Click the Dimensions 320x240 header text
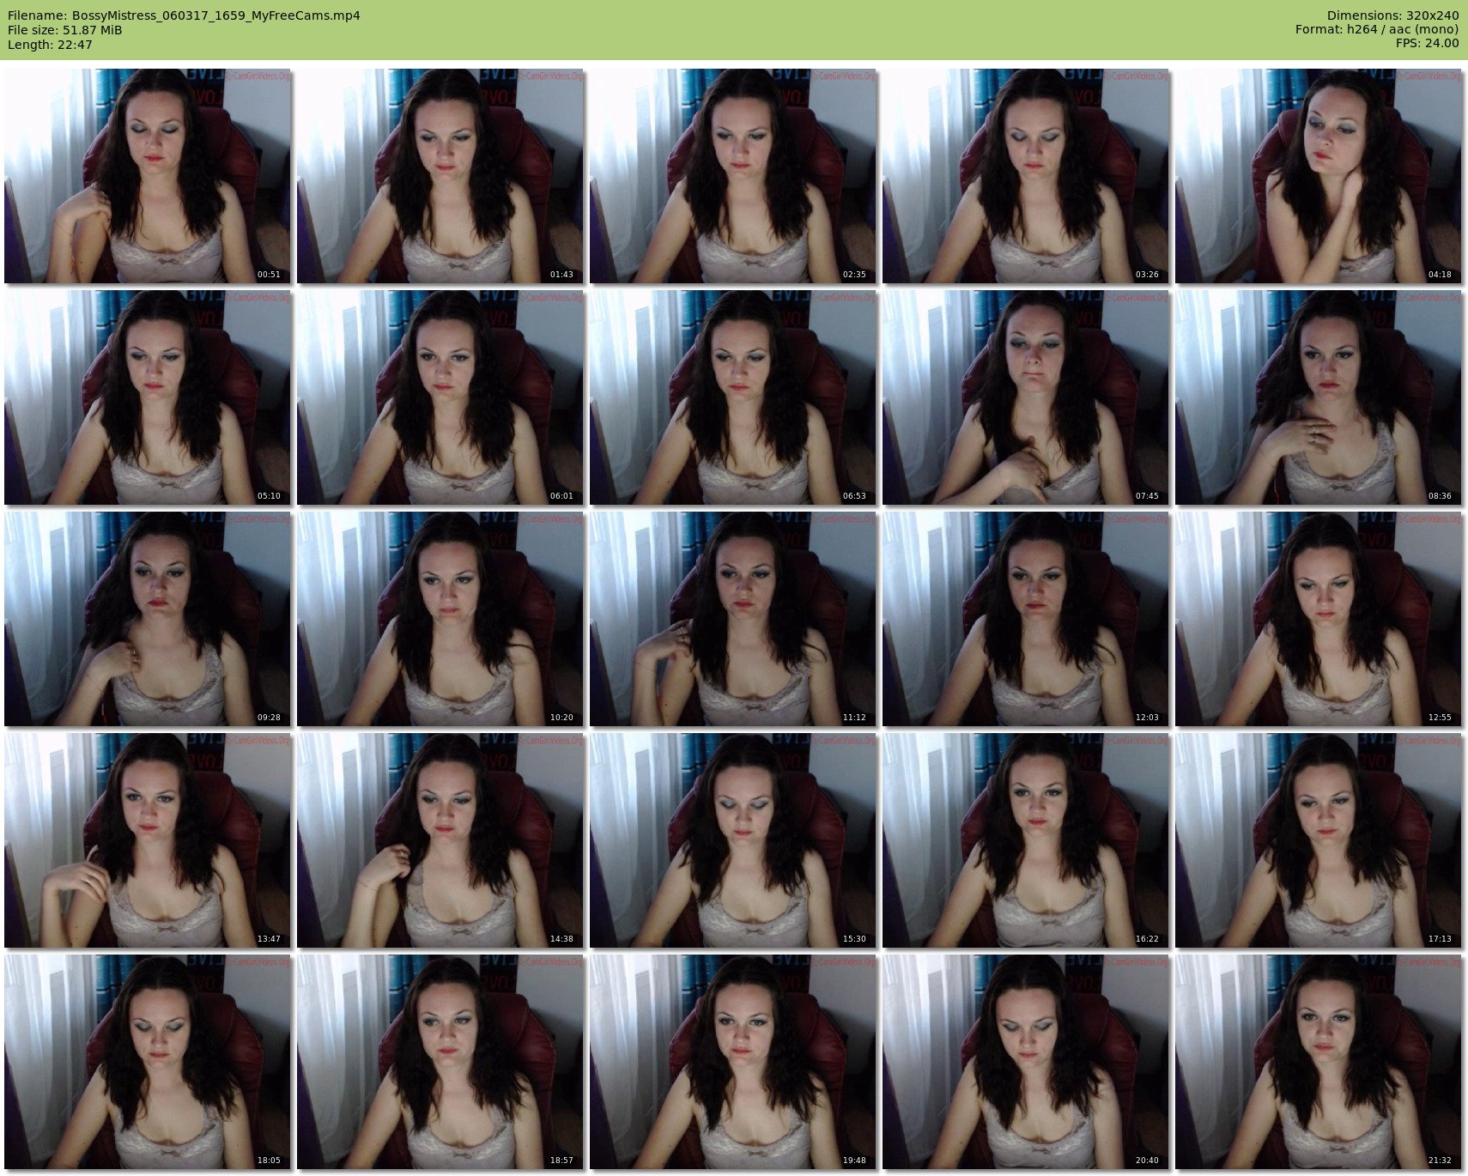The image size is (1468, 1176). point(1392,15)
